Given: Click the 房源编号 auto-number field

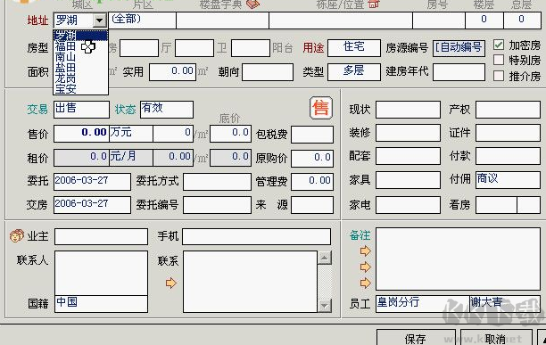Looking at the screenshot, I should click(459, 48).
